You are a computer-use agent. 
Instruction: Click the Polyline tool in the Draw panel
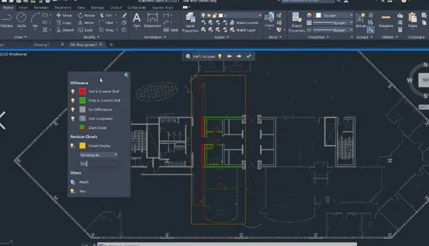[6, 20]
